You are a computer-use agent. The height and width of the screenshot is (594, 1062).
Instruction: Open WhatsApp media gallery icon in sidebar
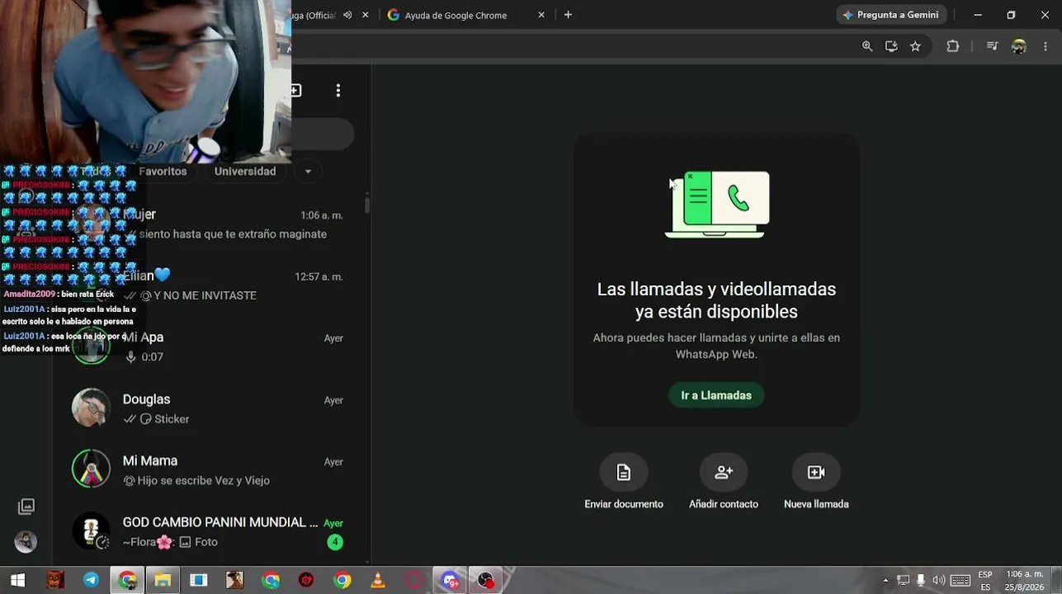(x=26, y=507)
